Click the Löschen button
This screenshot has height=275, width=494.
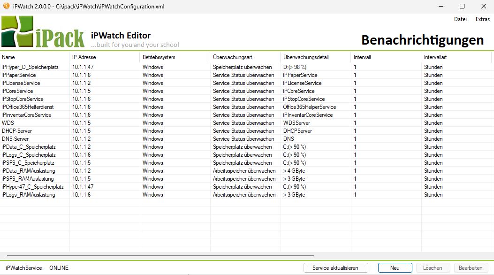(x=432, y=268)
